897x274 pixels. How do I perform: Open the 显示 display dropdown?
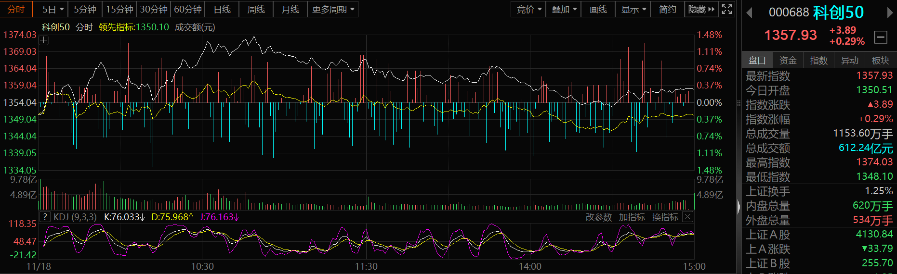pyautogui.click(x=633, y=9)
